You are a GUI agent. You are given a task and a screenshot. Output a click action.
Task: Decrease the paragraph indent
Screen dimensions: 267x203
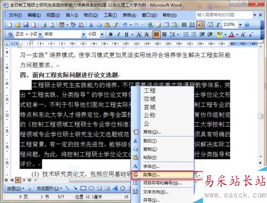202,34
